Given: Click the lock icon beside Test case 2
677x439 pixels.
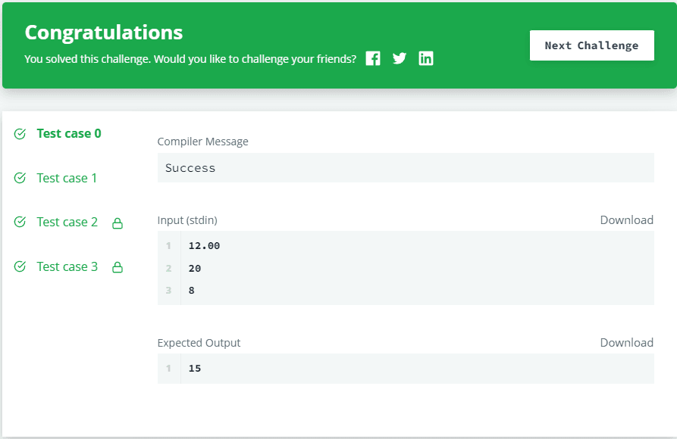Looking at the screenshot, I should pos(118,223).
